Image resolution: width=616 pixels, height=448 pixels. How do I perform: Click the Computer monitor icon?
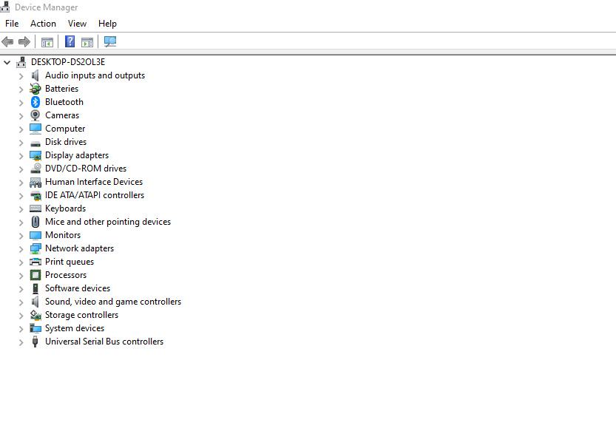(35, 129)
